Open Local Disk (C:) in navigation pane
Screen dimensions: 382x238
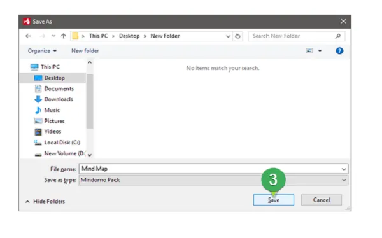pyautogui.click(x=62, y=143)
